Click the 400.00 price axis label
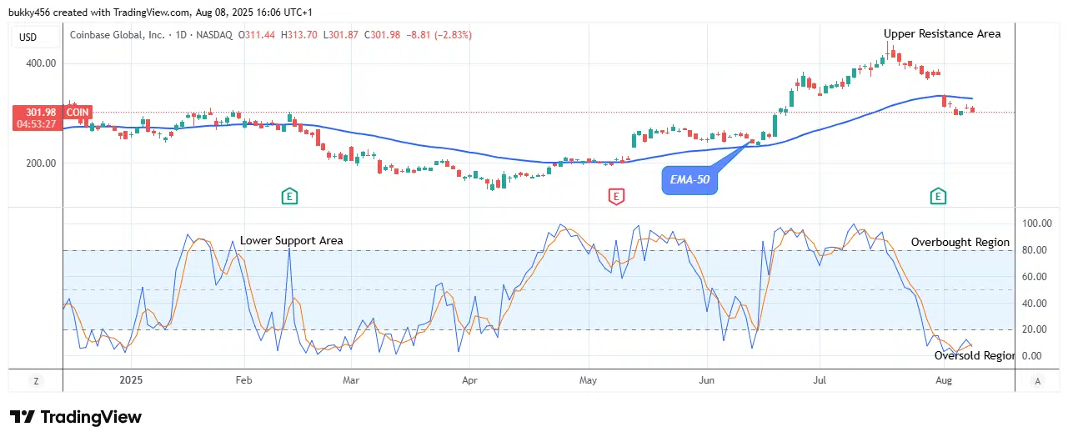Image resolution: width=1068 pixels, height=442 pixels. click(41, 63)
